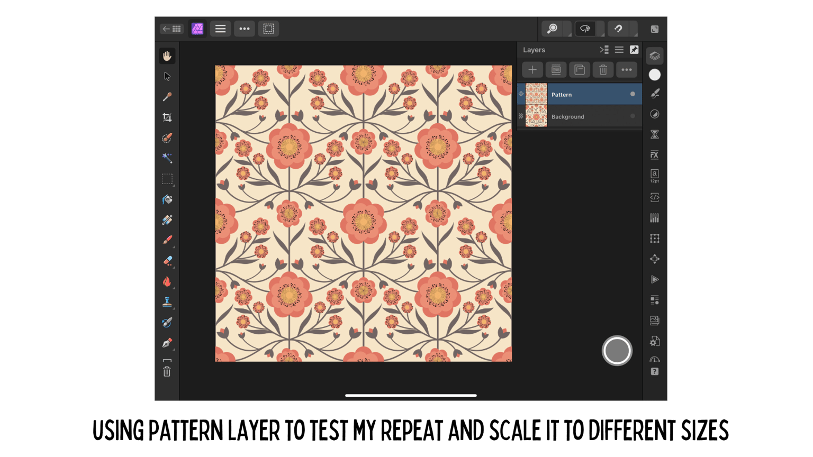Select the Selection Brush tool
This screenshot has height=457, width=813.
coord(167,138)
